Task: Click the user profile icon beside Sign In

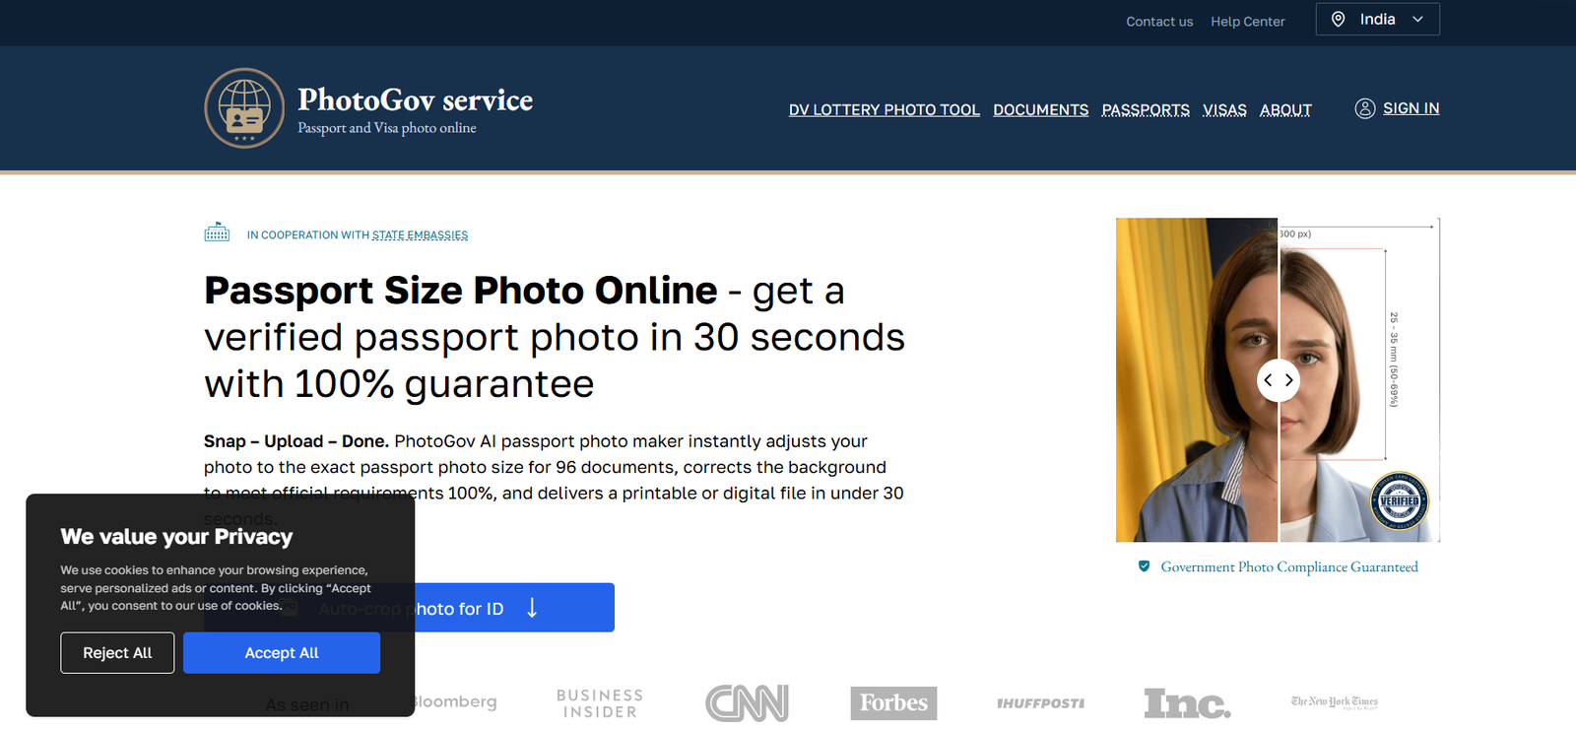Action: pos(1364,108)
